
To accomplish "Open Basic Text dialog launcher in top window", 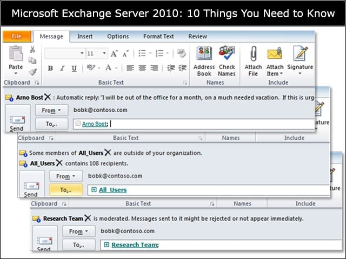I will coord(185,83).
